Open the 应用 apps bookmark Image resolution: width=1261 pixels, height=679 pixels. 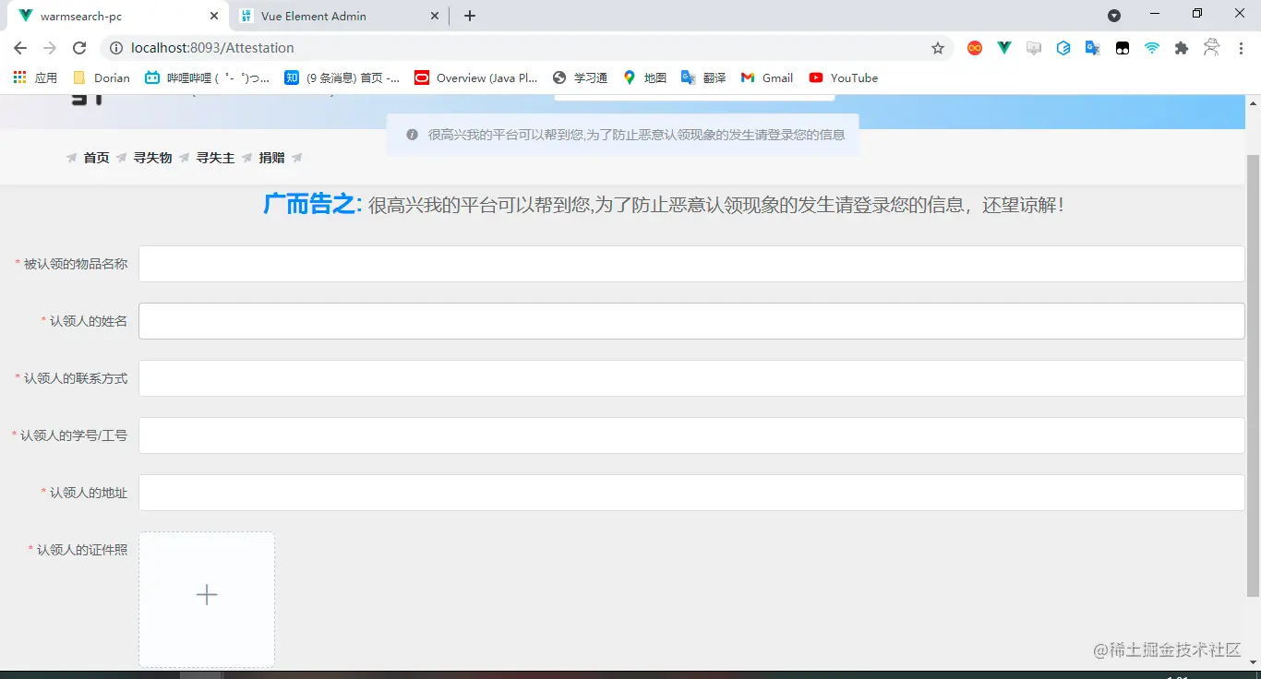(35, 78)
